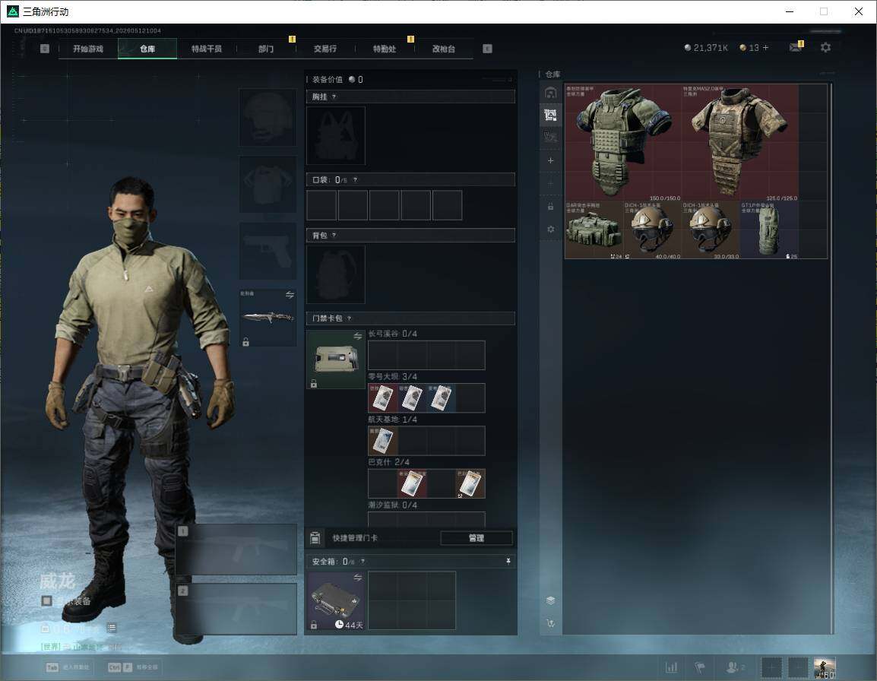Select the DICH-1 helmet 40.0/40.0
The image size is (877, 681).
[652, 230]
